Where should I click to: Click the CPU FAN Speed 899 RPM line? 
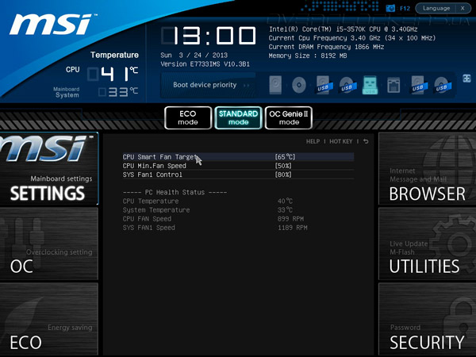click(213, 219)
